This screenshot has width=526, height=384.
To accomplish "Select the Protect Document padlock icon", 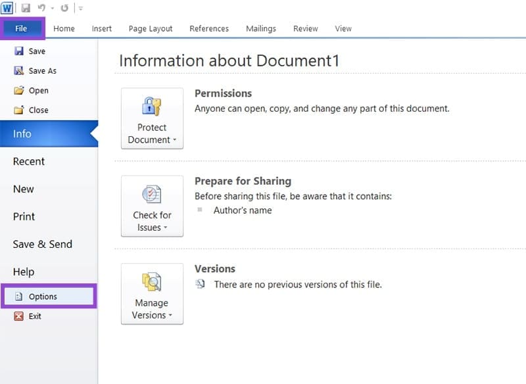I will point(152,105).
